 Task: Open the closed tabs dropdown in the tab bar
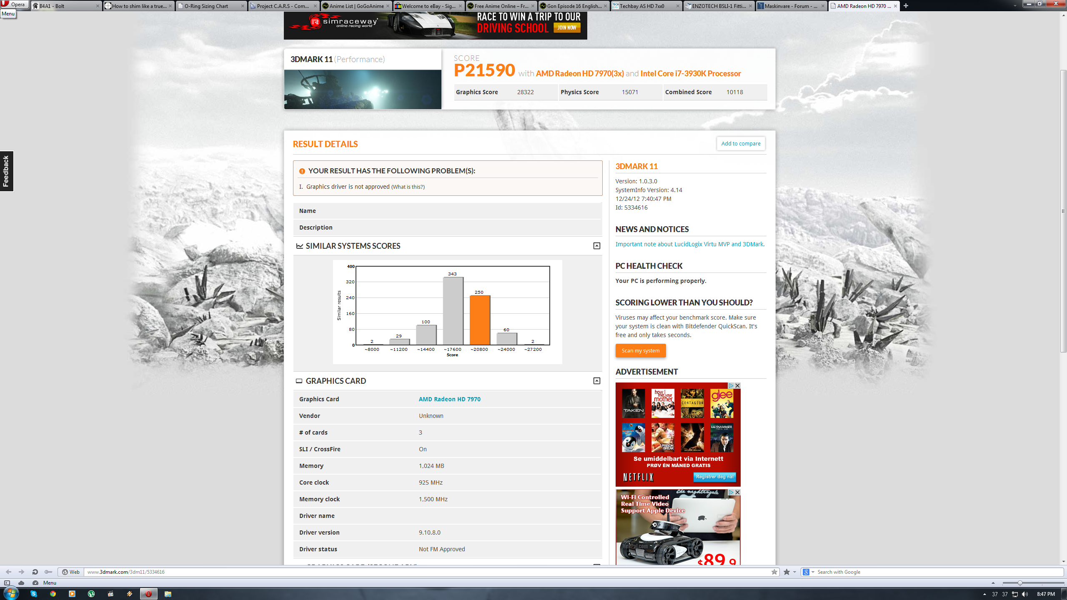coord(1015,6)
